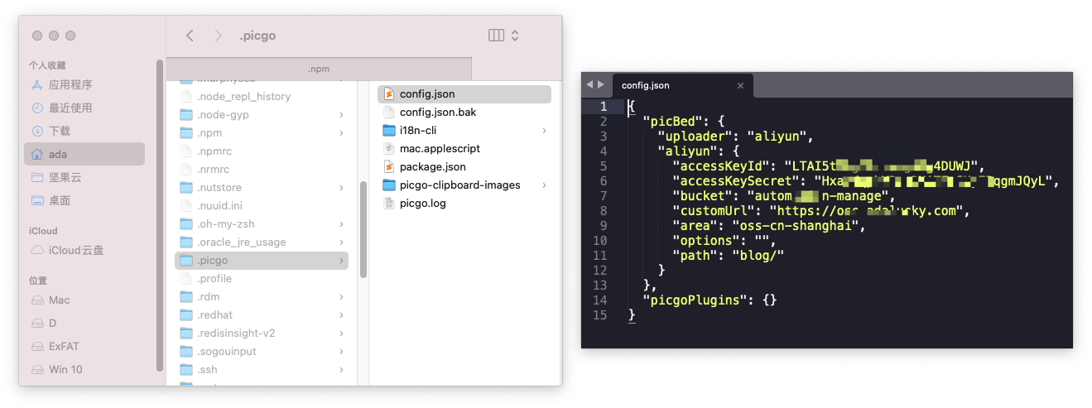1092x408 pixels.
Task: Open Applications (应用程序) in sidebar
Action: point(70,84)
